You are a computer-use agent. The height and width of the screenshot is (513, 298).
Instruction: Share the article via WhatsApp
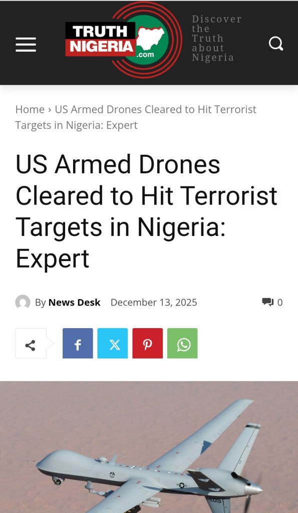pyautogui.click(x=182, y=343)
